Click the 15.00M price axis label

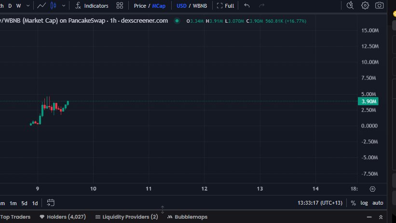coord(370,30)
